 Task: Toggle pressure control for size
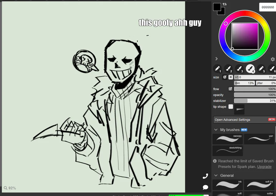click(225, 77)
